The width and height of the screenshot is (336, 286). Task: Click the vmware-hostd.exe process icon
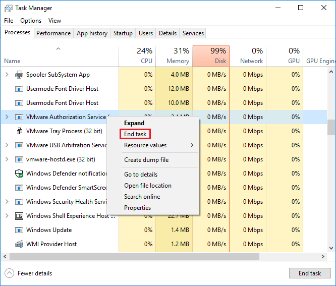19,159
